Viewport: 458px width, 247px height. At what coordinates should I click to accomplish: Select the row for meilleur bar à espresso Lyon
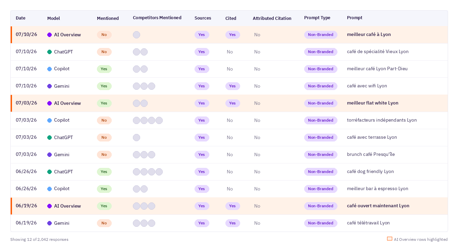[x=229, y=189]
